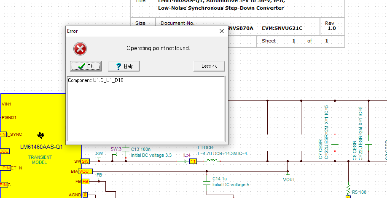Click the R5 100 label
The image size is (387, 198).
pos(359,193)
